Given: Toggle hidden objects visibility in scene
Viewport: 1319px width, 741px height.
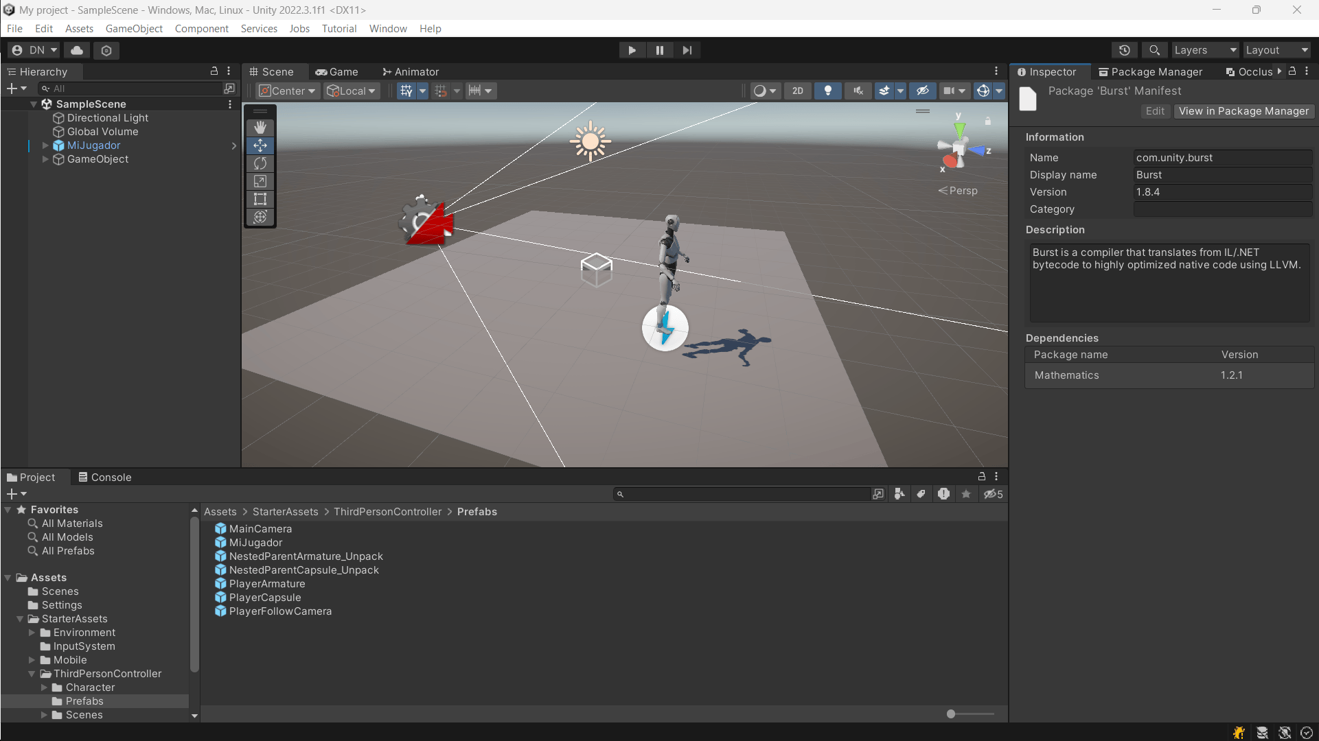Looking at the screenshot, I should (923, 91).
